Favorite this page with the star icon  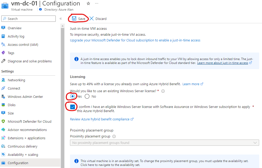pyautogui.click(x=88, y=4)
